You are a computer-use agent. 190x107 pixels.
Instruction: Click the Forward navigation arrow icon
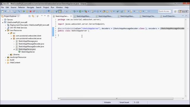pyautogui.click(x=146, y=11)
